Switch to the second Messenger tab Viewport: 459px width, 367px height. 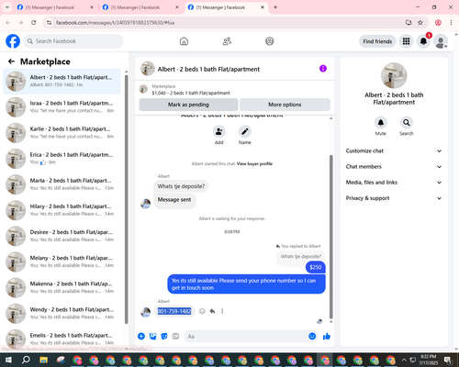click(140, 7)
